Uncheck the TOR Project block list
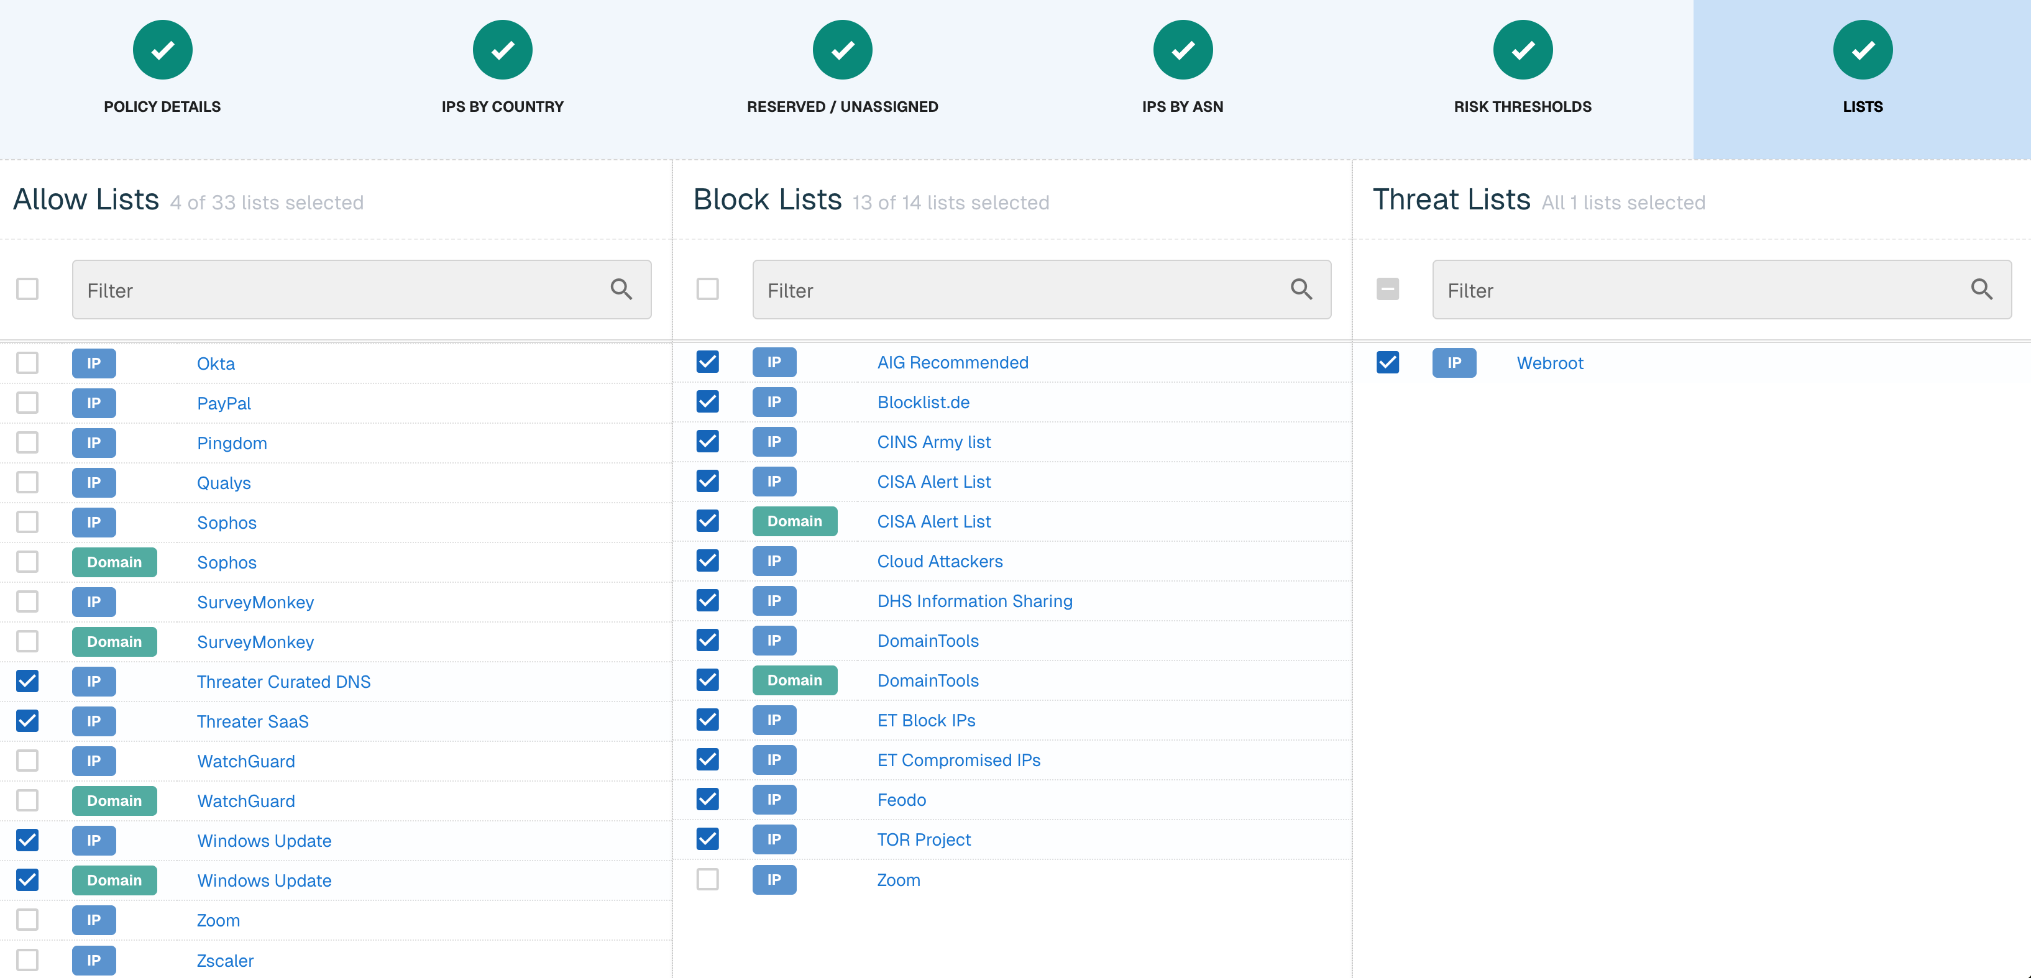The image size is (2031, 978). pos(707,839)
